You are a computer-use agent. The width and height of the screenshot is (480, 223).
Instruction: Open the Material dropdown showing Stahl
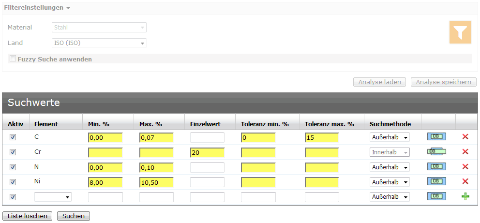pos(99,28)
